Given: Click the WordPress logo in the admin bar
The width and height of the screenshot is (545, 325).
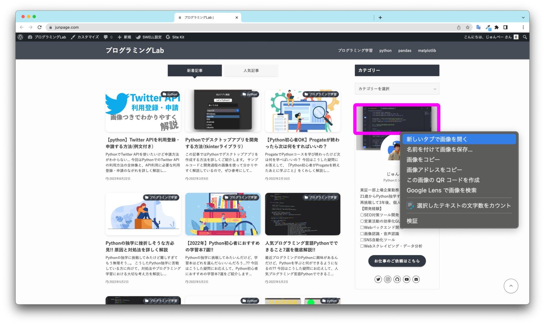Looking at the screenshot, I should coord(20,37).
